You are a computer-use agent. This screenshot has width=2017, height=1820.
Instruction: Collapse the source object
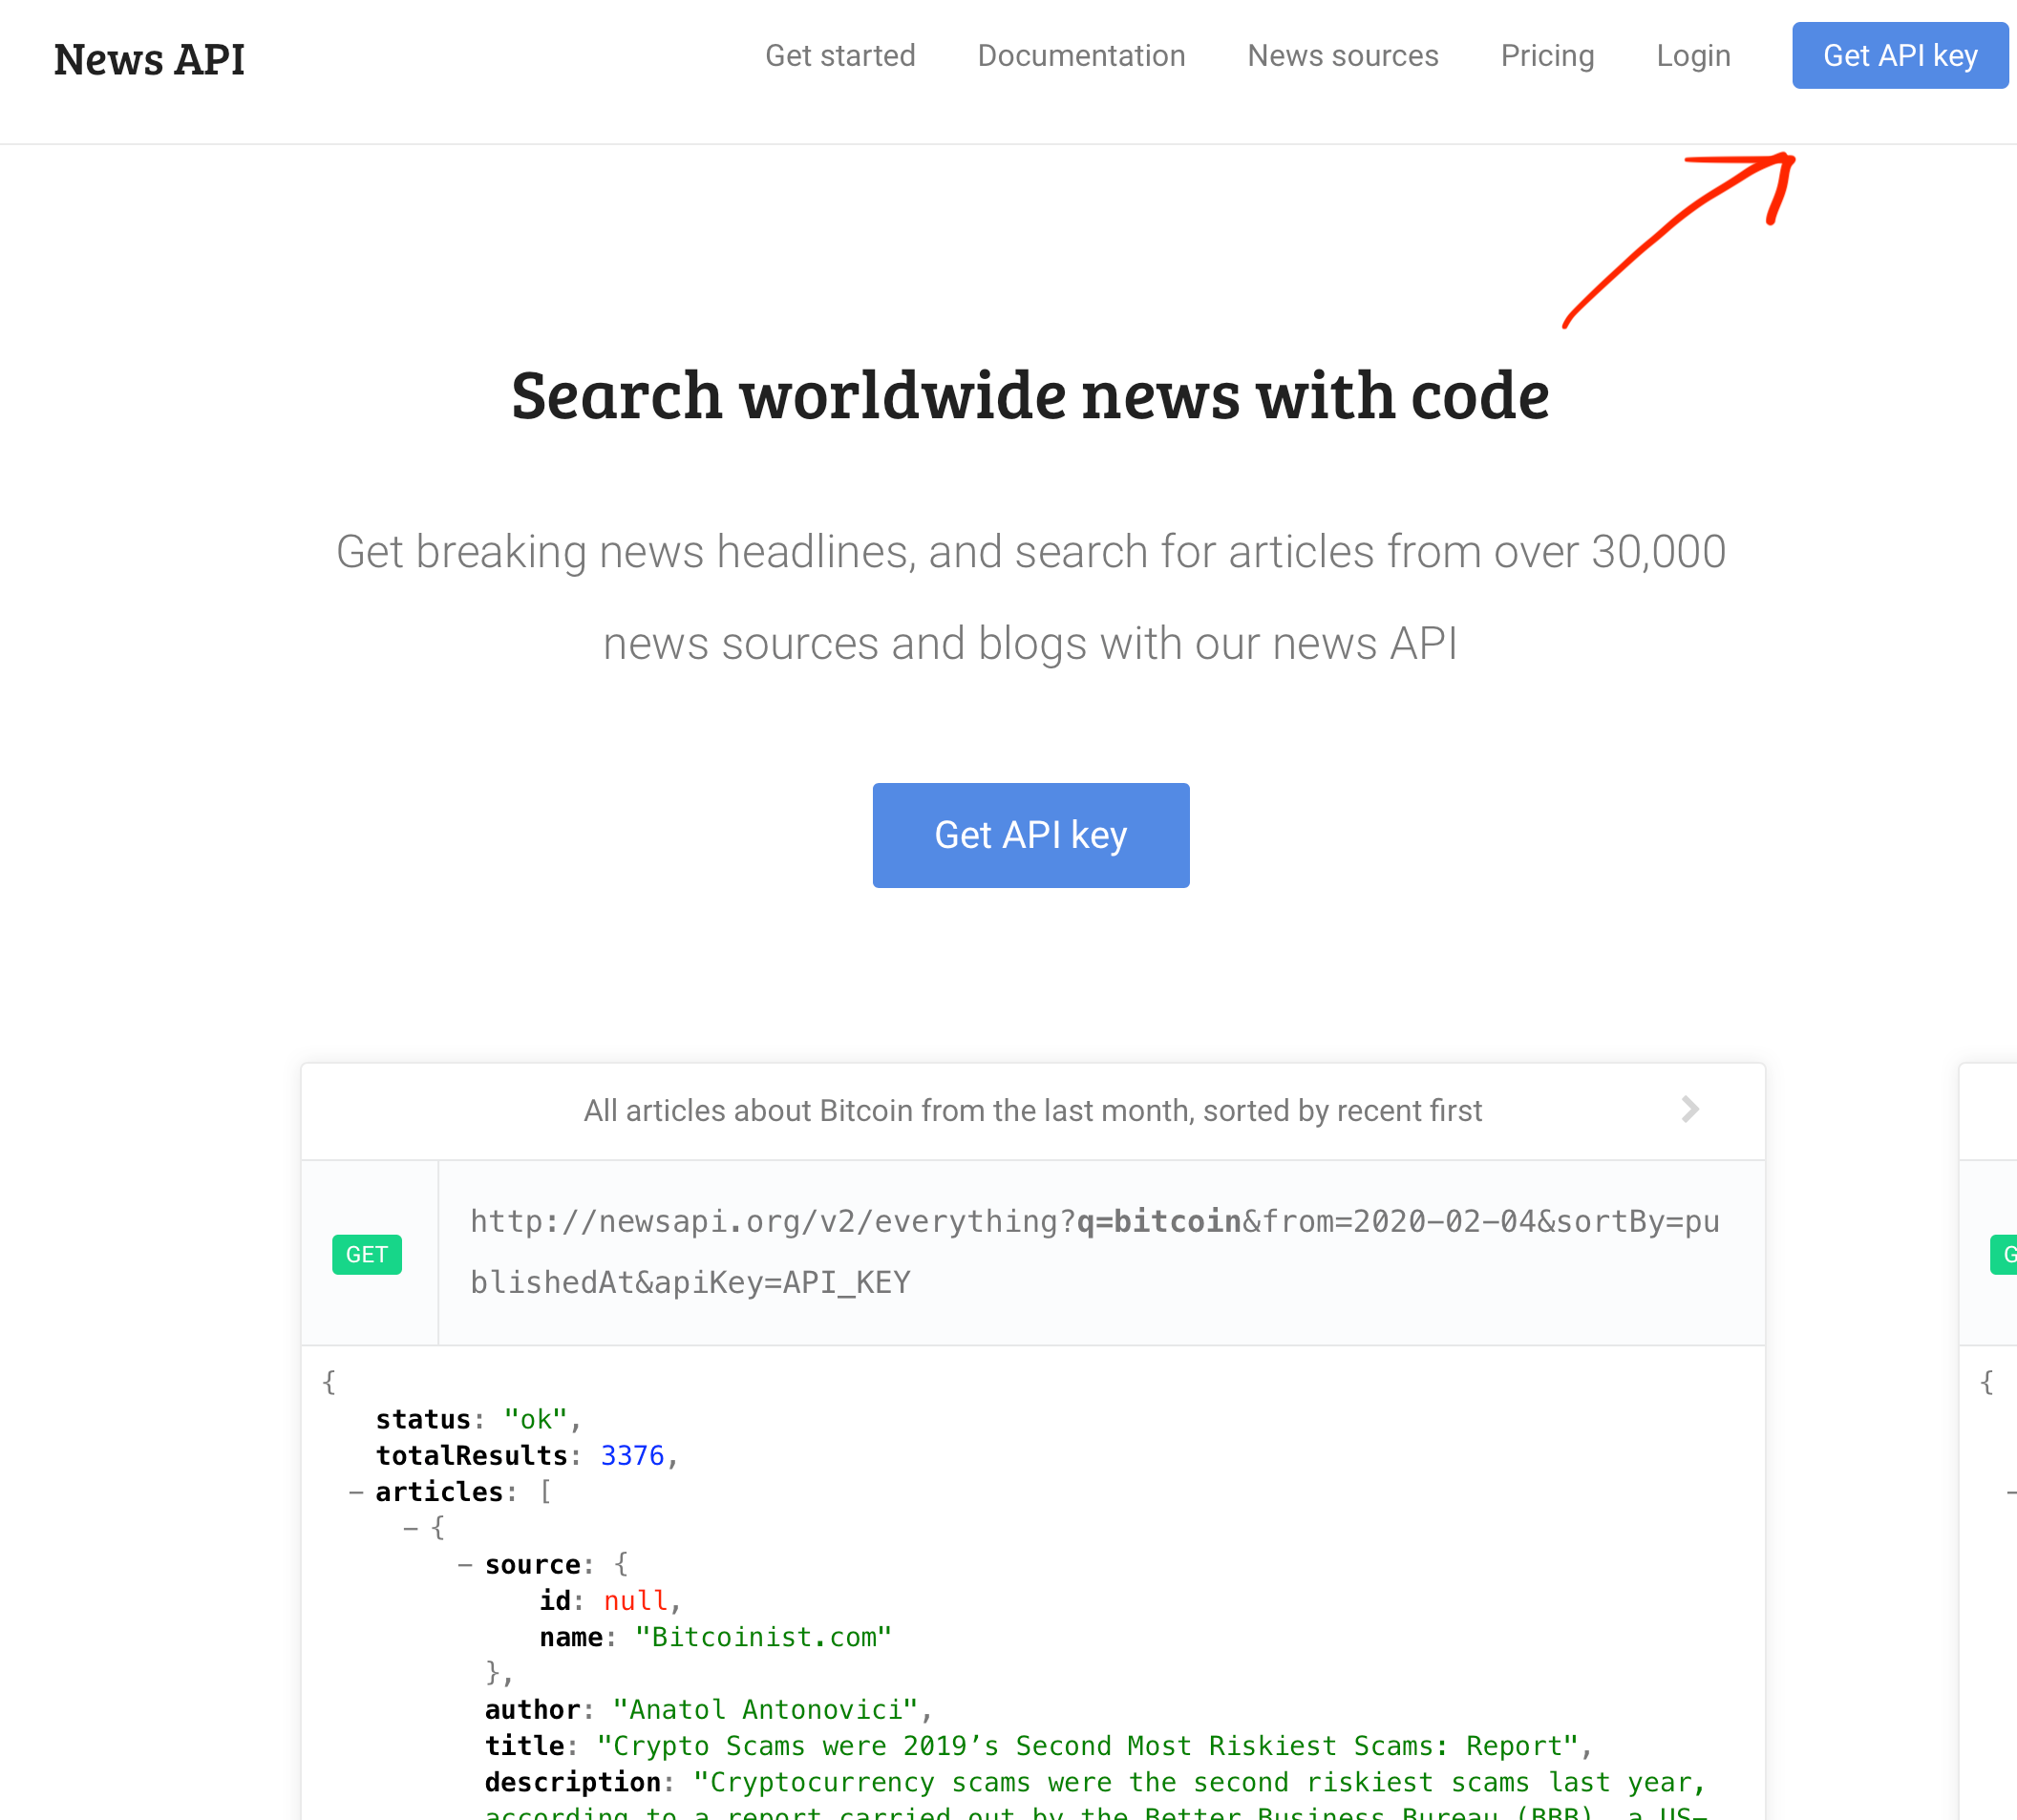(465, 1565)
